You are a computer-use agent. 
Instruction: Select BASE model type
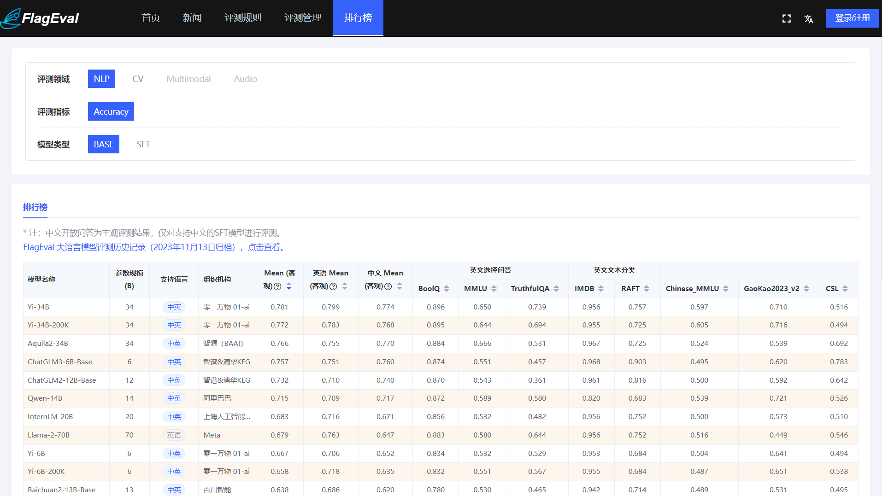[104, 144]
